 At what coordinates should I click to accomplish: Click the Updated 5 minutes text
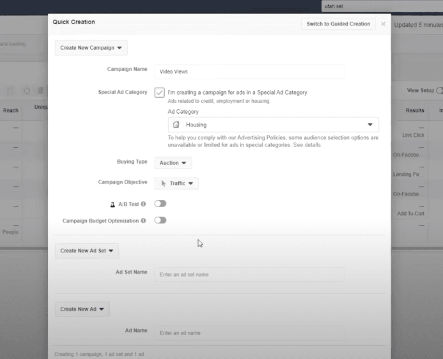click(418, 25)
